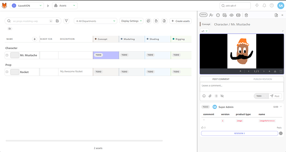Click the import assets file icon
The image size is (286, 152).
pyautogui.click(x=156, y=21)
